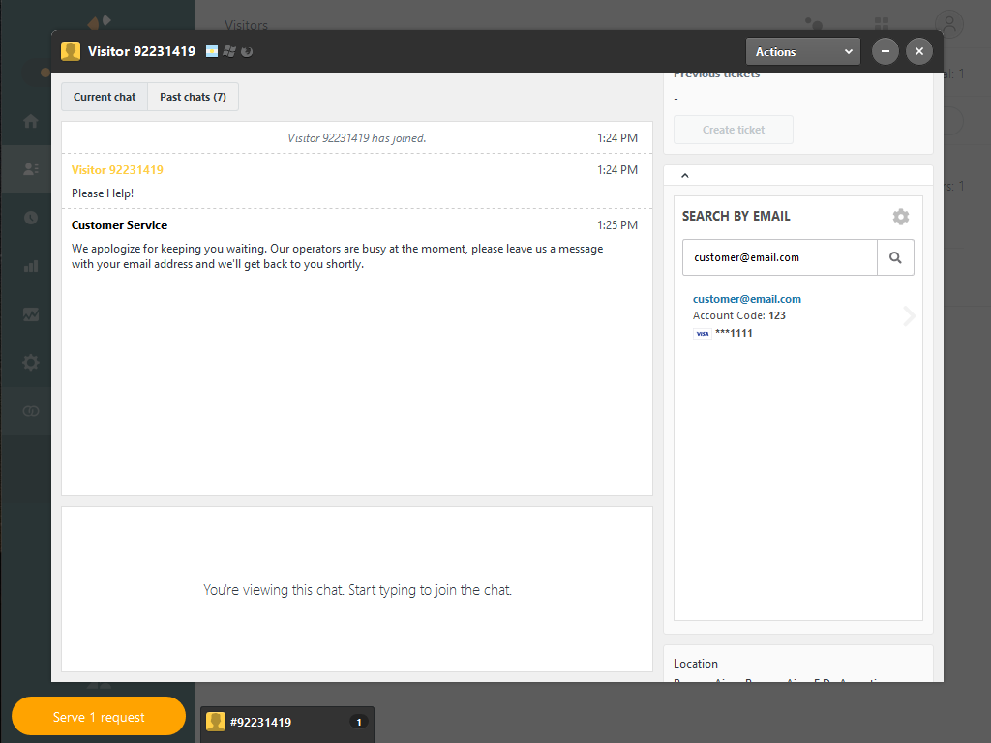Screen dimensions: 991x743
Task: Select the #92231419 chat tab at bottom
Action: 286,722
